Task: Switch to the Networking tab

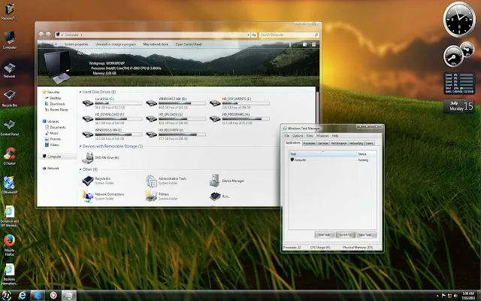Action: [x=356, y=144]
